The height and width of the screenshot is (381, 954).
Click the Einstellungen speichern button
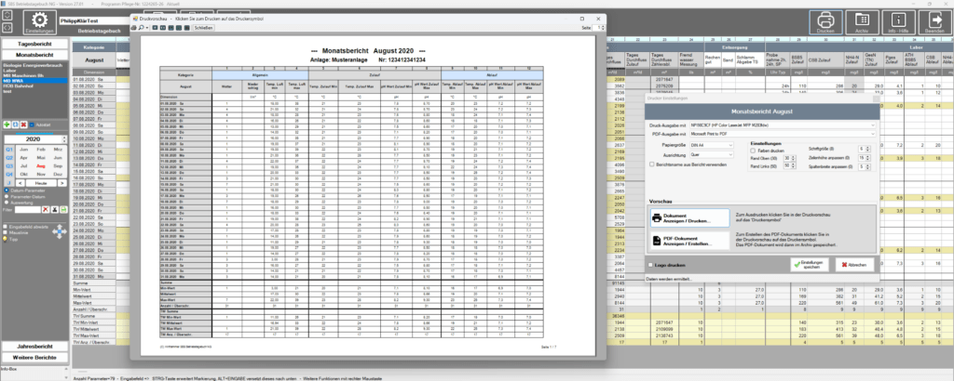(811, 265)
